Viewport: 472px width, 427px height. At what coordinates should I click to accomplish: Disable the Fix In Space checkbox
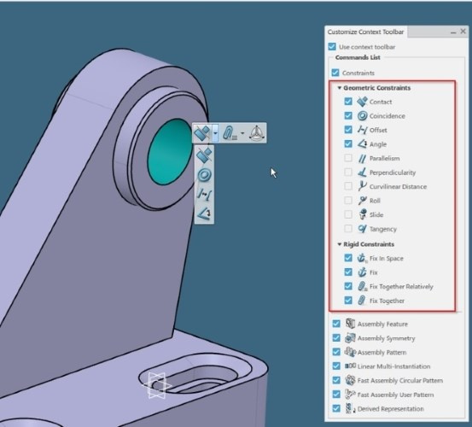(x=348, y=258)
